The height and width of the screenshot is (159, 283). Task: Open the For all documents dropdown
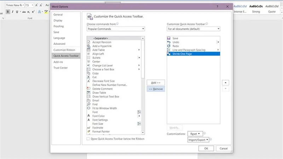coord(193,29)
